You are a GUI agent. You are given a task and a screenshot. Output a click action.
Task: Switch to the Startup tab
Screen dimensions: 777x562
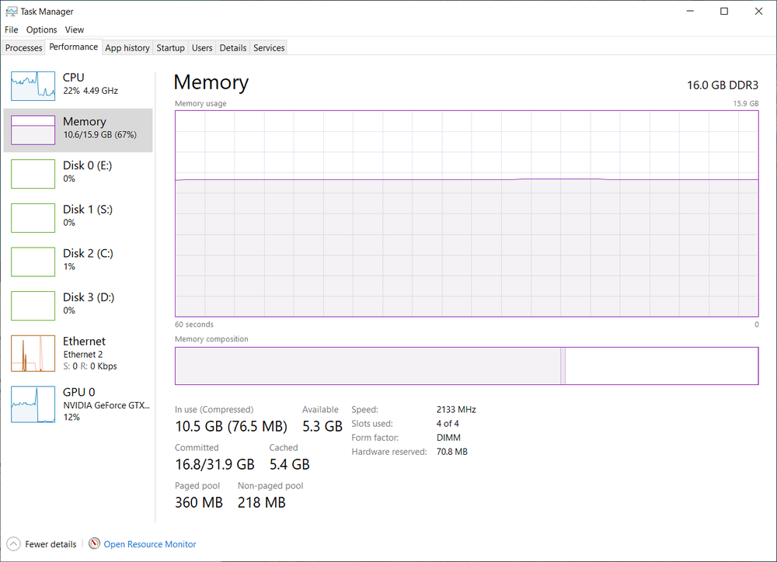tap(170, 48)
